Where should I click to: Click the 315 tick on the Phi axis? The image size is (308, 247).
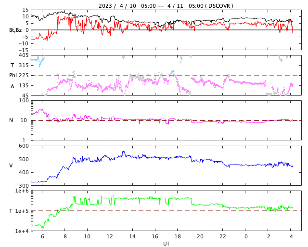(24, 65)
